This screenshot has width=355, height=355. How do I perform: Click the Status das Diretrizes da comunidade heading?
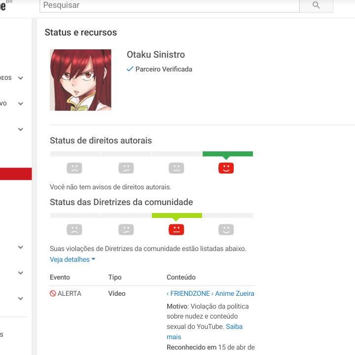coord(121,202)
